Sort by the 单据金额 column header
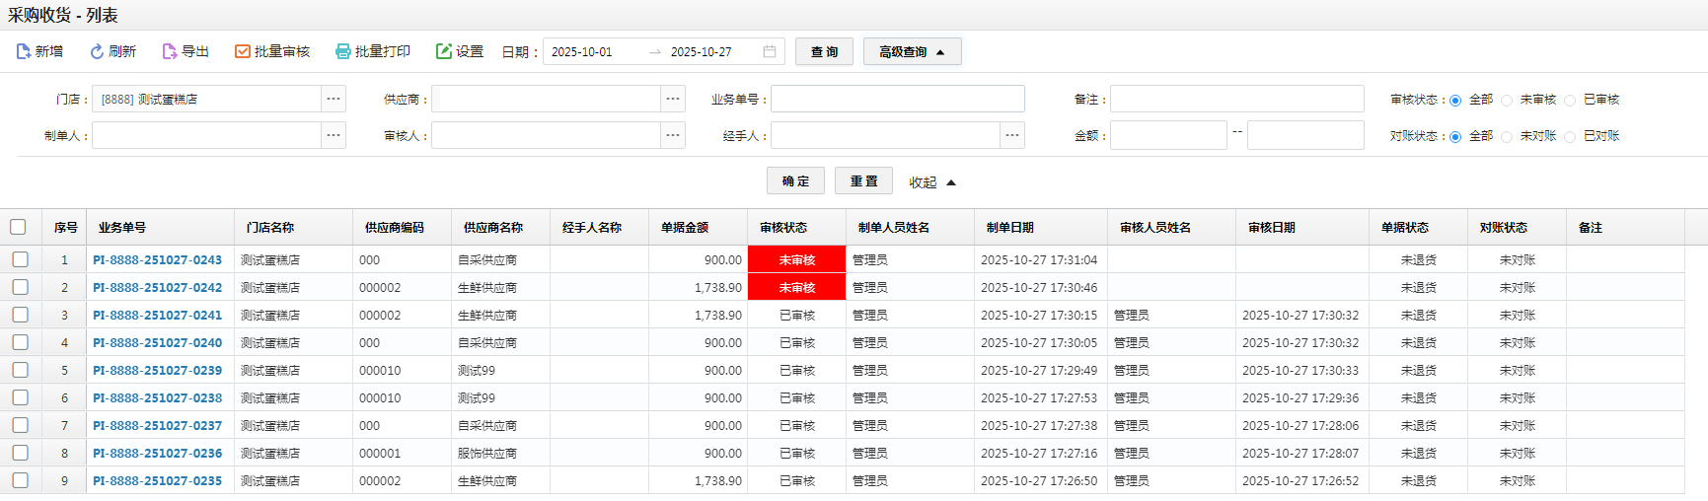This screenshot has width=1708, height=501. point(685,228)
